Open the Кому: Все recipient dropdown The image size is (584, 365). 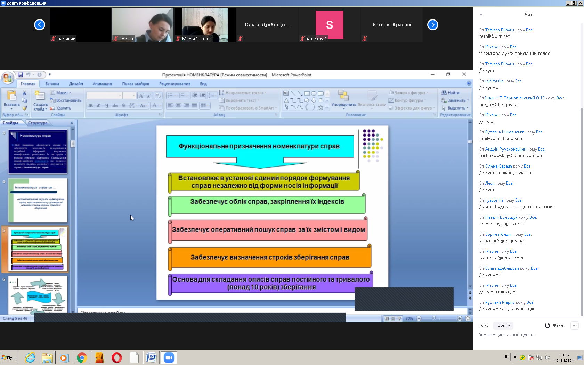(x=503, y=325)
